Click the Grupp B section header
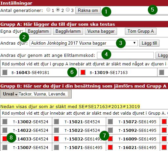The height and width of the screenshot is (151, 168). (84, 86)
